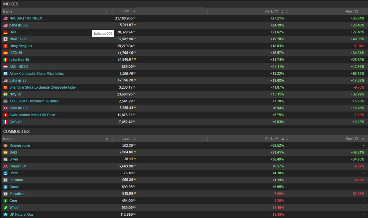Click Wheat 1Y performance -18.40%
368x218 pixels.
pyautogui.click(x=278, y=208)
